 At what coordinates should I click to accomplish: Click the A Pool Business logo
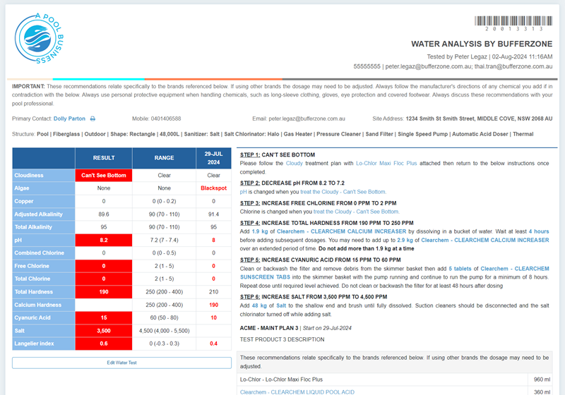(x=40, y=39)
